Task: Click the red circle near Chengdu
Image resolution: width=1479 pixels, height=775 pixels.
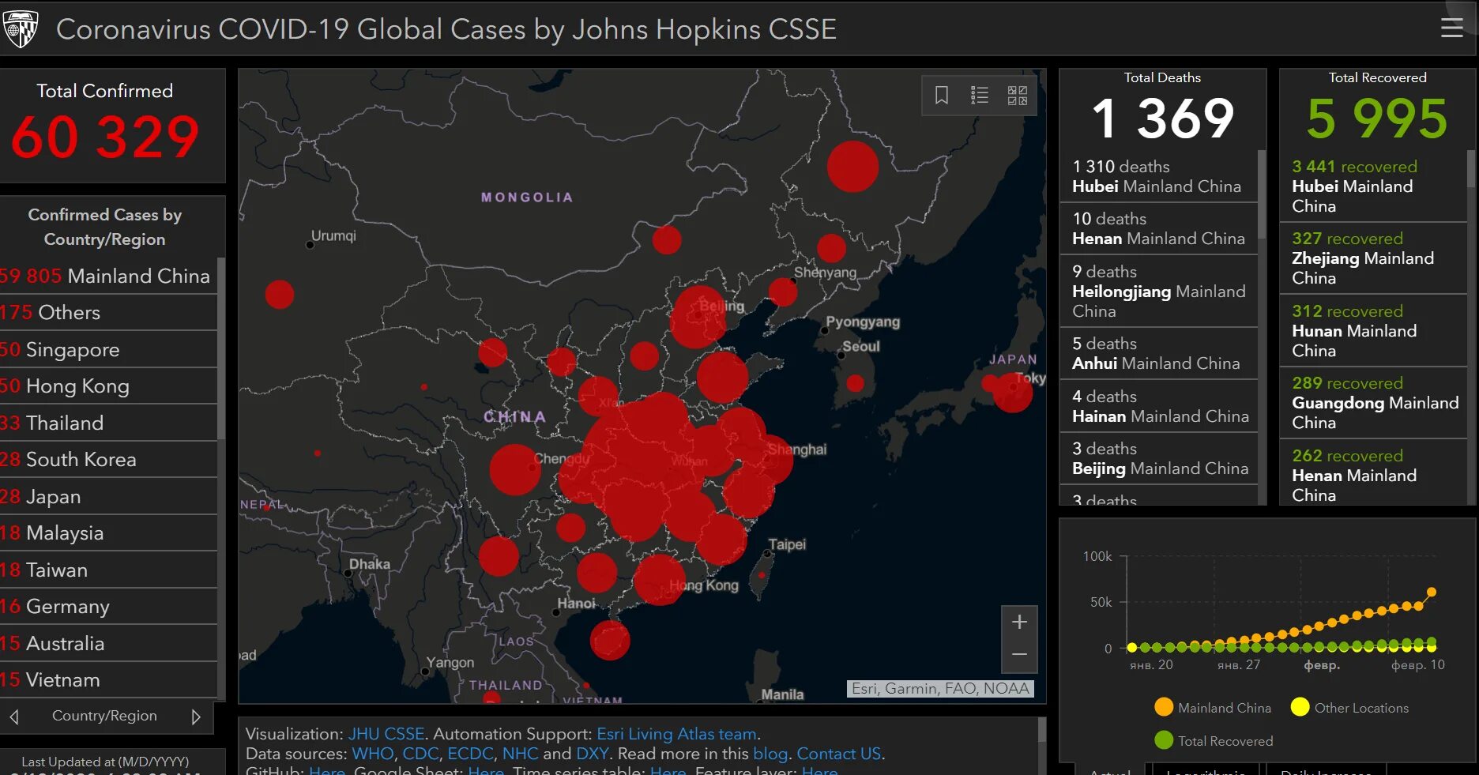Action: coord(514,469)
